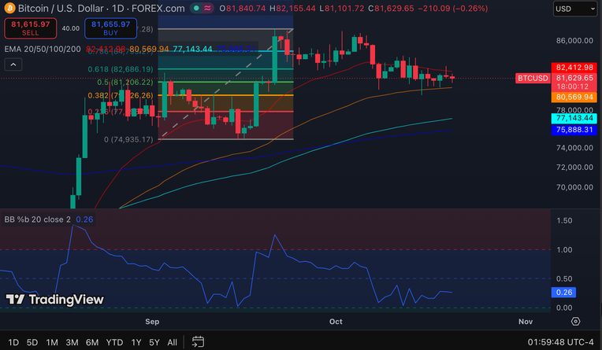Click the 0.26 BB %b value tag
602x350 pixels.
pyautogui.click(x=563, y=293)
